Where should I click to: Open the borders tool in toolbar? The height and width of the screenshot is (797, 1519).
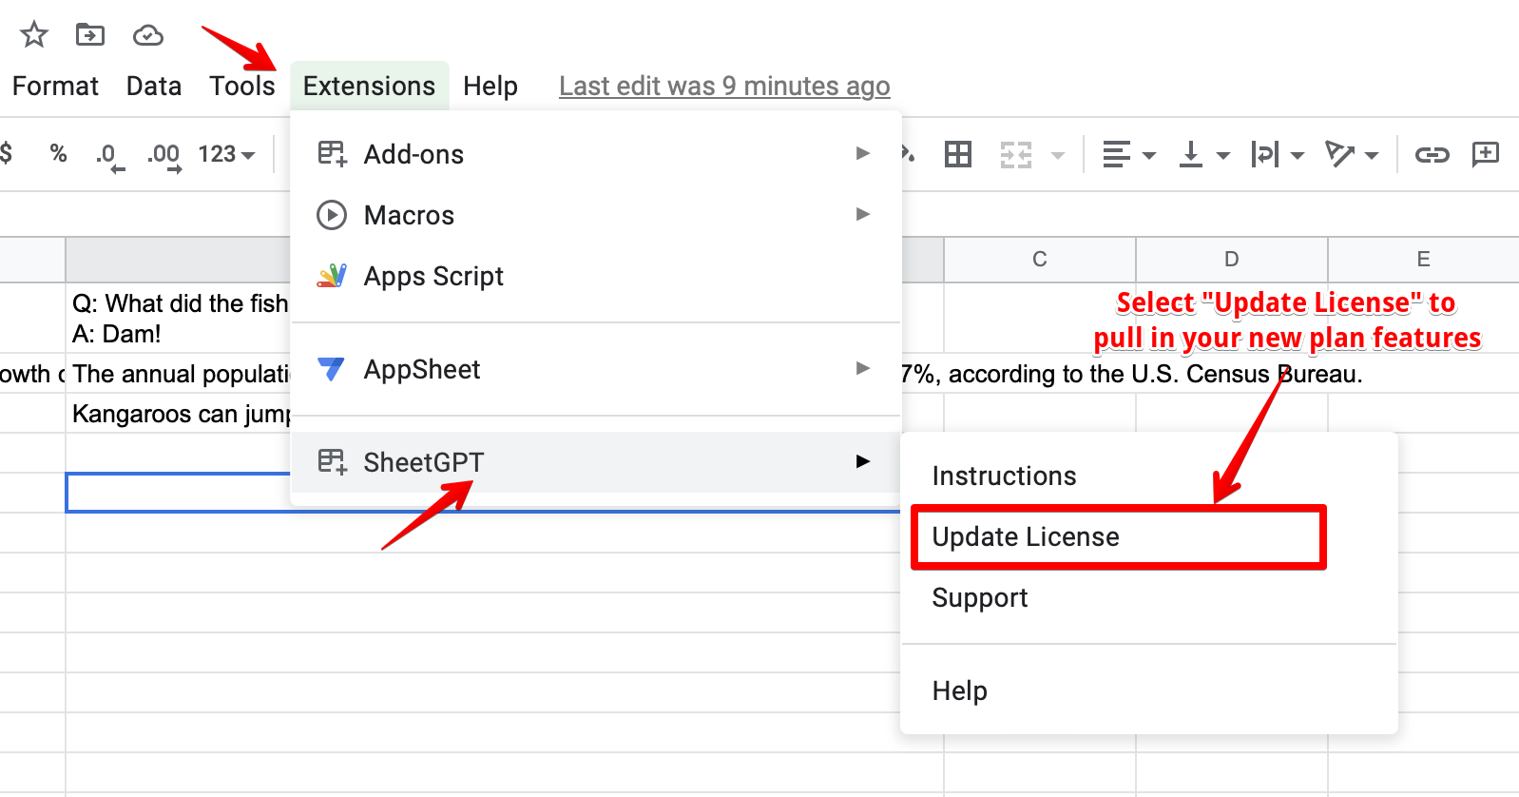[x=957, y=154]
